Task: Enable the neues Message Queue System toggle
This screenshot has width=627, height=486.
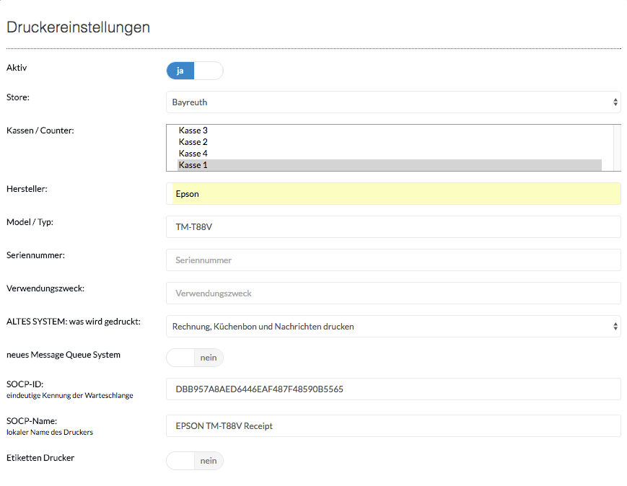Action: point(195,358)
